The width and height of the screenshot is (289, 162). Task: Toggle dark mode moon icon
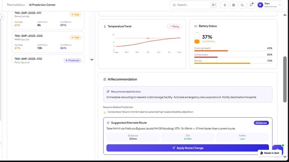click(242, 5)
